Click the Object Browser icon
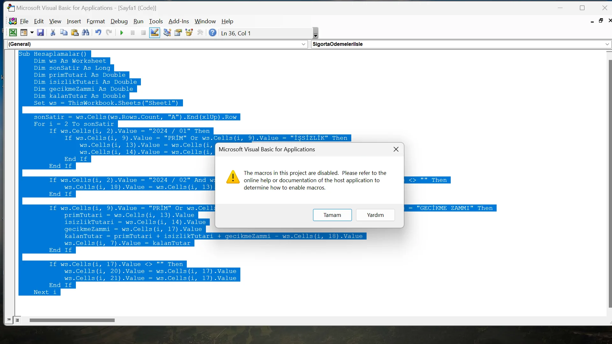 click(x=178, y=33)
